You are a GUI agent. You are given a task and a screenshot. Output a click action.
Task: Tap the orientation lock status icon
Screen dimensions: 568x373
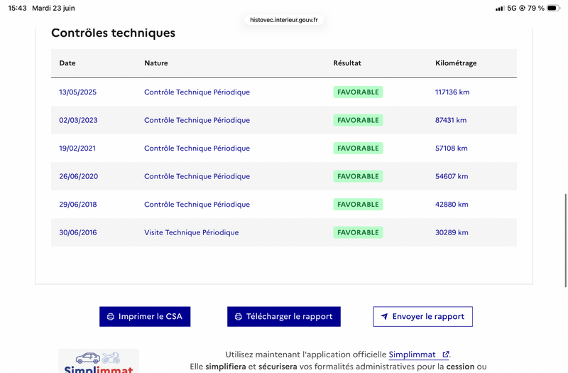522,8
